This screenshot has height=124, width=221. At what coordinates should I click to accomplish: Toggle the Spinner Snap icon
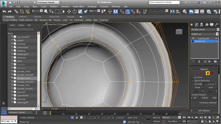click(x=138, y=11)
